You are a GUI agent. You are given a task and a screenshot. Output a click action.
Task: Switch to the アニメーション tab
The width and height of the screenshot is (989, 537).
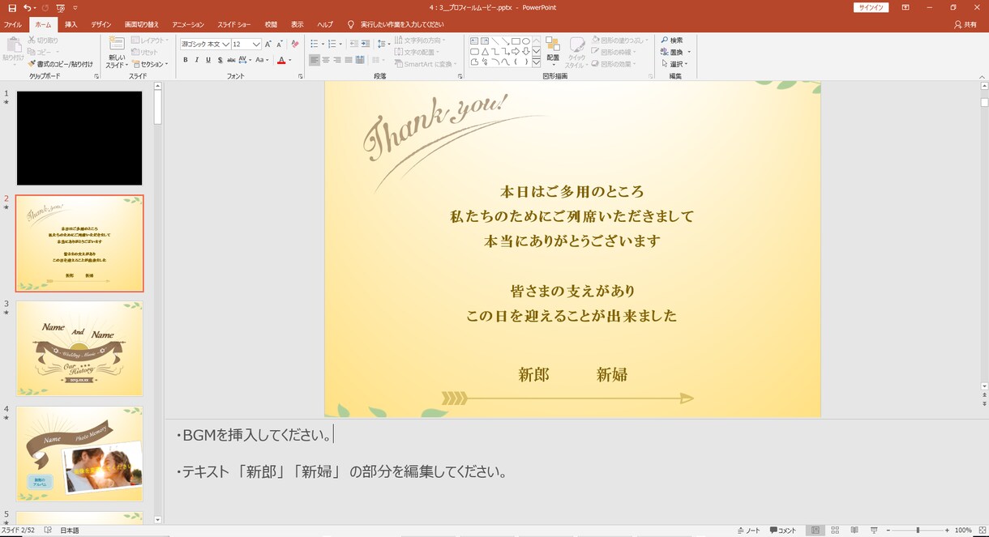(x=188, y=24)
